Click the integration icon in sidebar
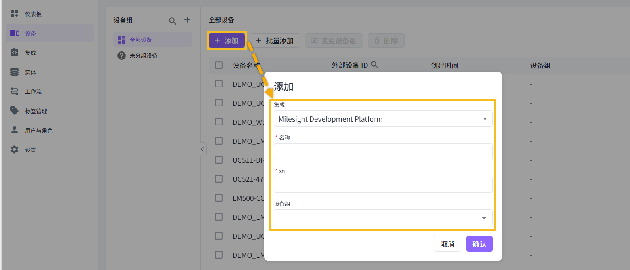This screenshot has width=630, height=270. [x=14, y=53]
